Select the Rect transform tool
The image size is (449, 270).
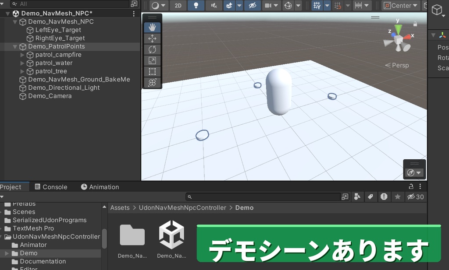pyautogui.click(x=152, y=72)
